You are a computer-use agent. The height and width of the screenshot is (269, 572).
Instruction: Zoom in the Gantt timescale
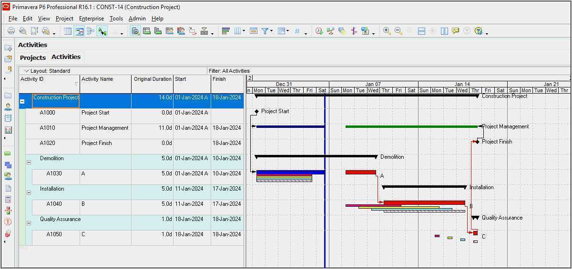(387, 31)
